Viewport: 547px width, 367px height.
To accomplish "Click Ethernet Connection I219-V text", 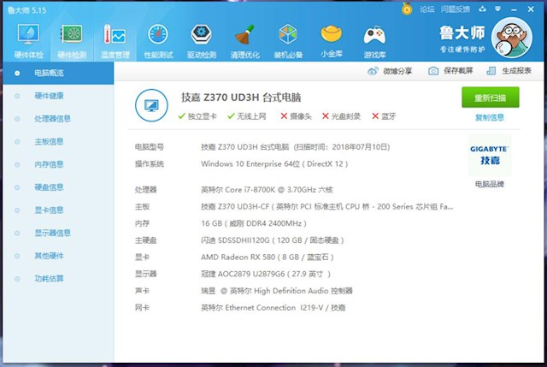I will point(273,308).
